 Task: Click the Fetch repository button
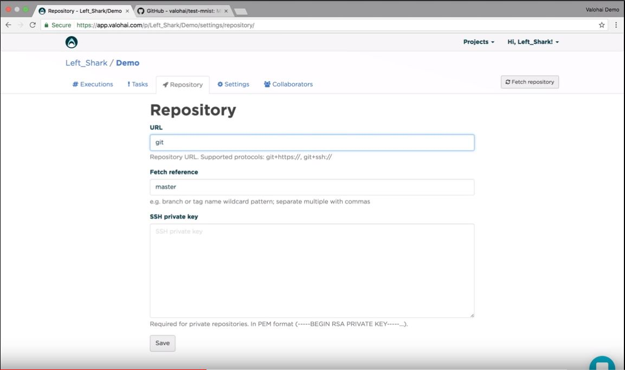(530, 82)
